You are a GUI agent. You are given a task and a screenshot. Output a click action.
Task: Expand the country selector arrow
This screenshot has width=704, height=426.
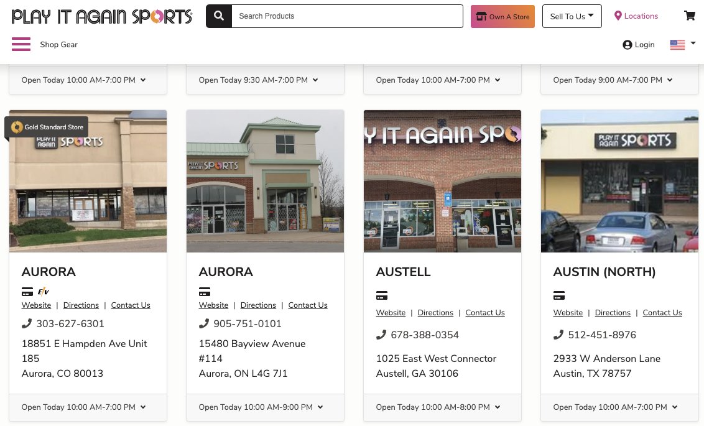pos(693,43)
